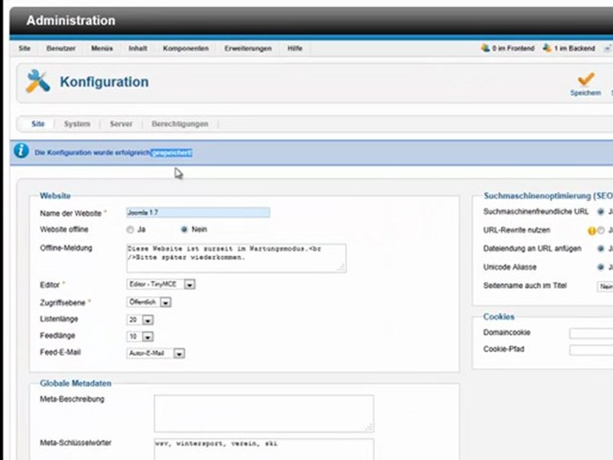Toggle the Dateiendung an URL anfügen radio button

pyautogui.click(x=600, y=249)
